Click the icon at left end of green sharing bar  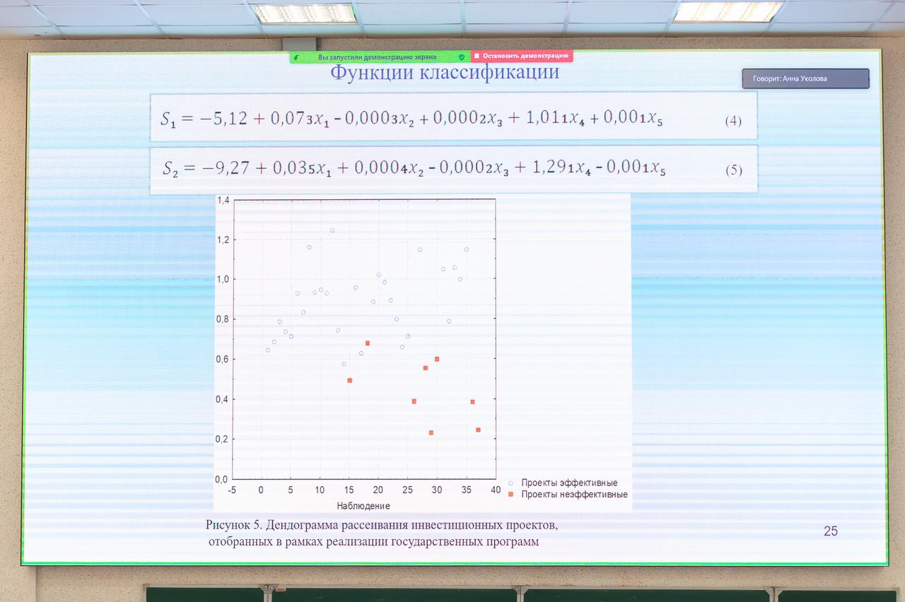pos(296,57)
